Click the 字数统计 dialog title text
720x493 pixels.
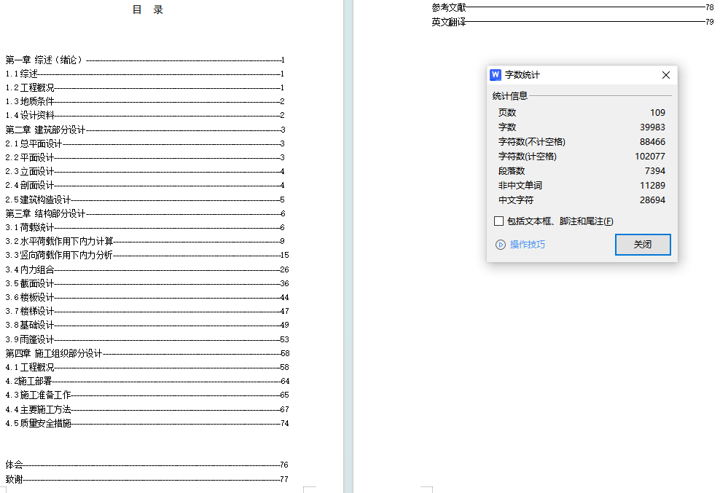point(523,75)
